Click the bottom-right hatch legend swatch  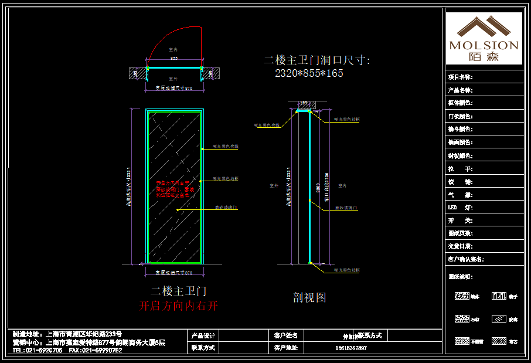[x=498, y=341]
